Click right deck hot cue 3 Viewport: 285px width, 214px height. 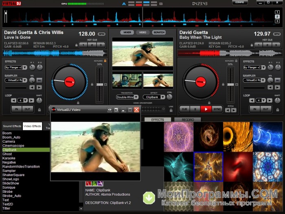pos(276,45)
